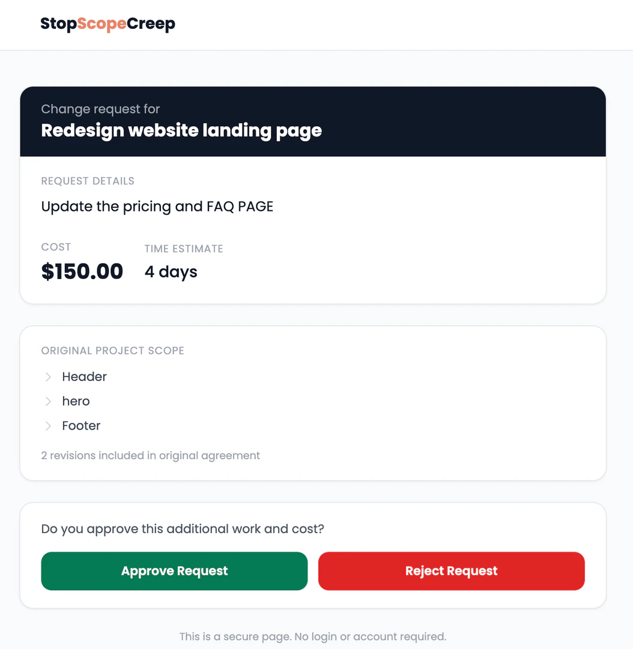
Task: Click the StopScopeCreep logo
Action: (x=107, y=24)
